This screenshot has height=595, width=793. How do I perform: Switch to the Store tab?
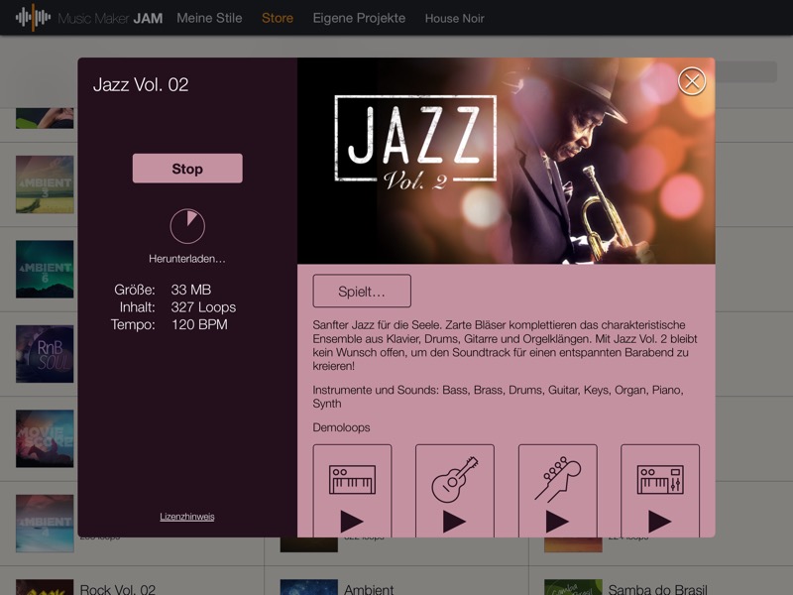point(278,18)
